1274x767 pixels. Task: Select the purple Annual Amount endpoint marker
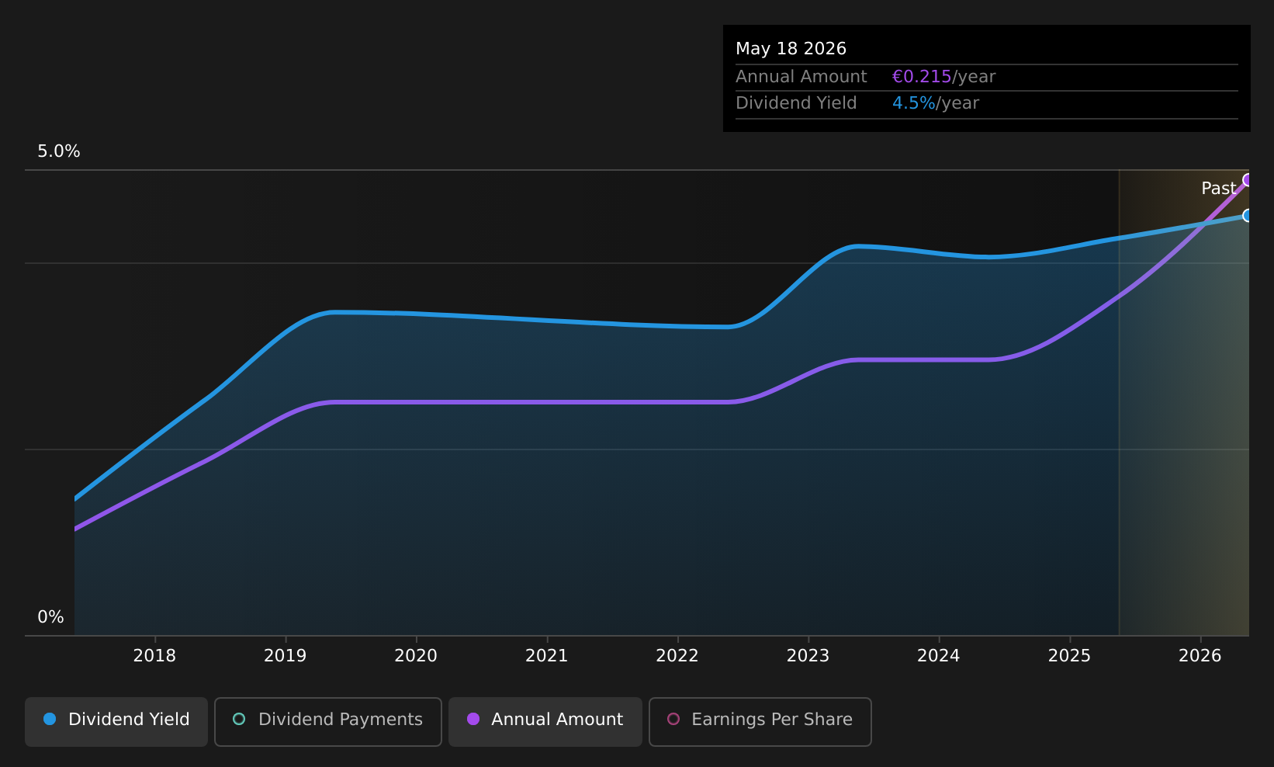tap(1248, 180)
